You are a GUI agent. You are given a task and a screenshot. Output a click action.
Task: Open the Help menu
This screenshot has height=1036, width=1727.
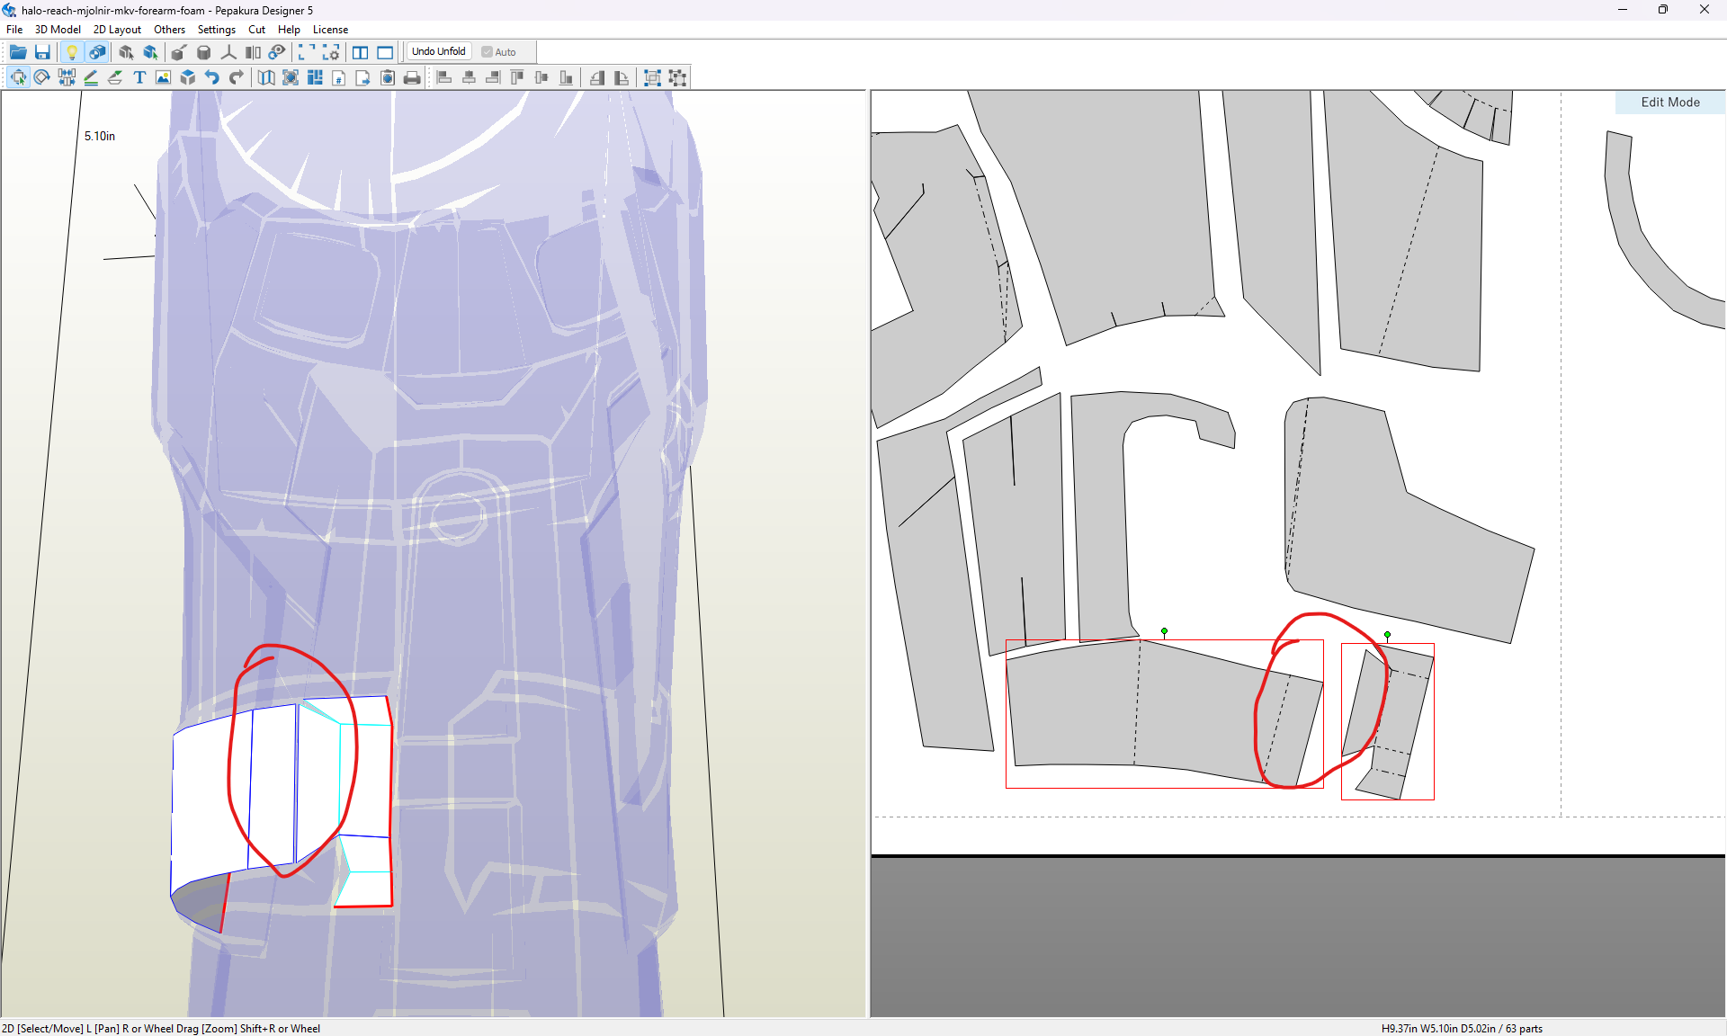pos(289,30)
